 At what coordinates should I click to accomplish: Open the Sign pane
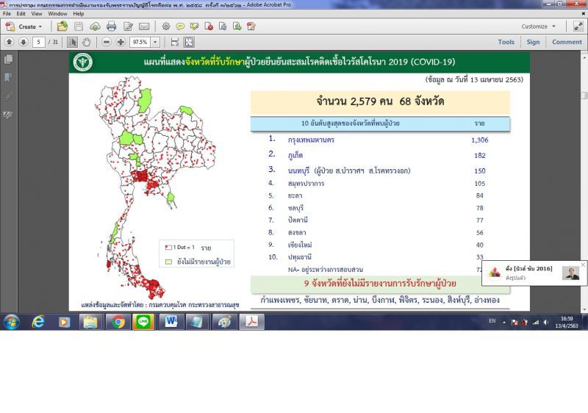(x=533, y=42)
